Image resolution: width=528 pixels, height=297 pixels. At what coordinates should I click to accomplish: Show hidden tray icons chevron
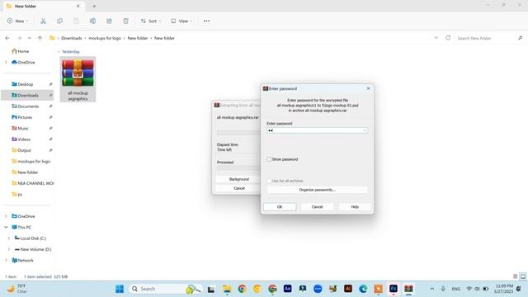click(432, 289)
